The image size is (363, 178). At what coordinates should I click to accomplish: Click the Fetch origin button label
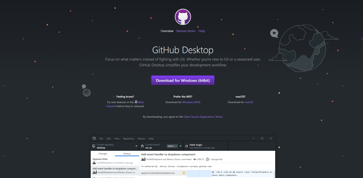click(x=196, y=145)
